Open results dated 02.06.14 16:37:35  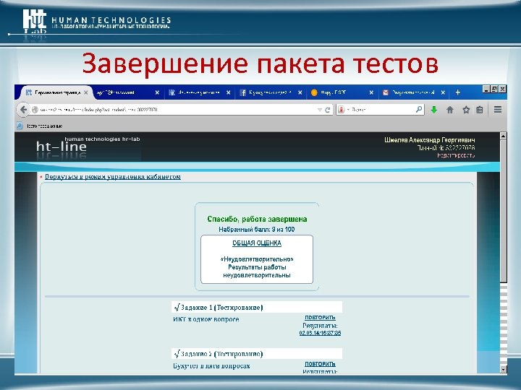pos(320,333)
